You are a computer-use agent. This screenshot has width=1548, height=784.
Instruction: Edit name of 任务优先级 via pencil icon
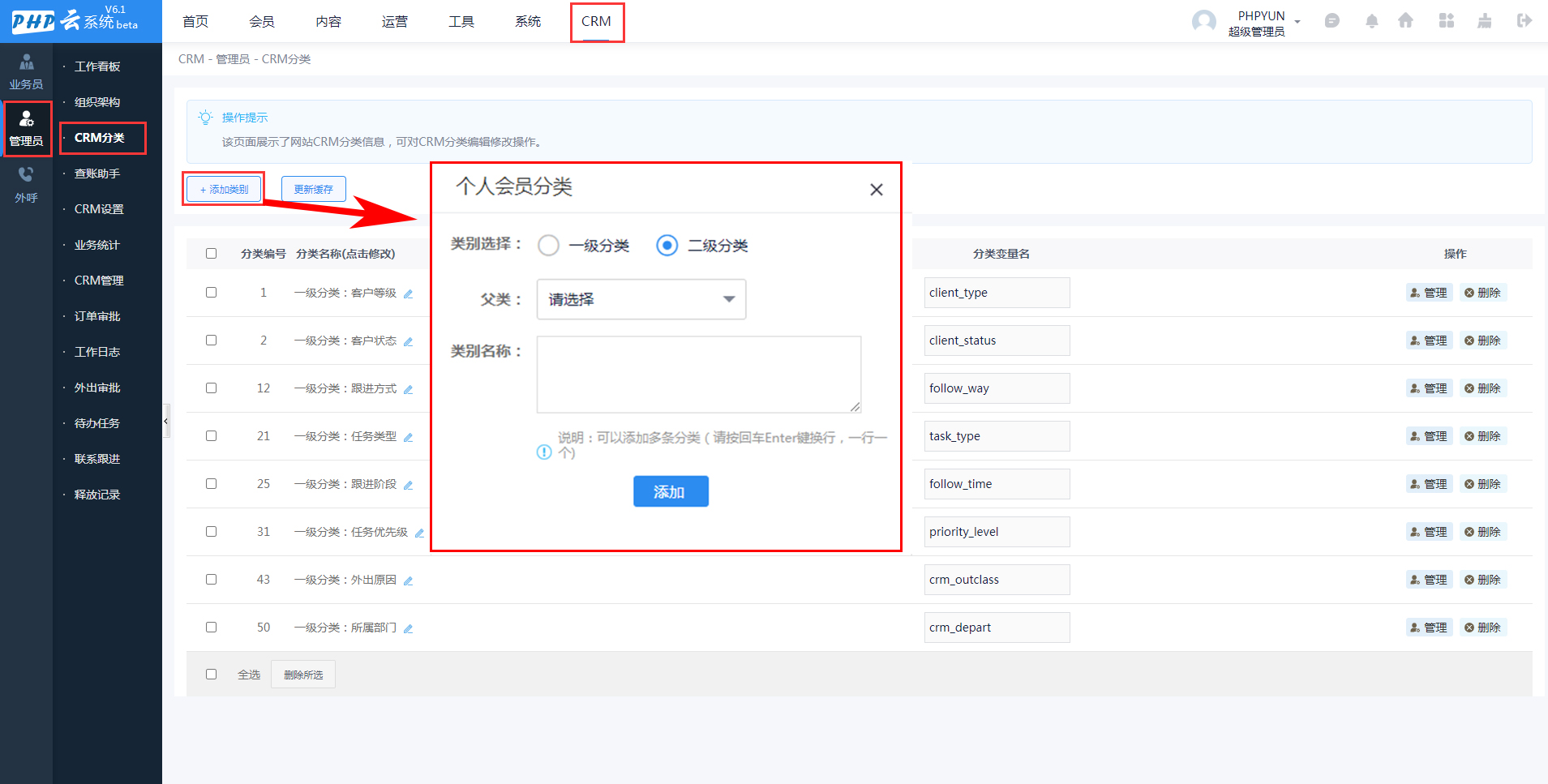coord(419,533)
